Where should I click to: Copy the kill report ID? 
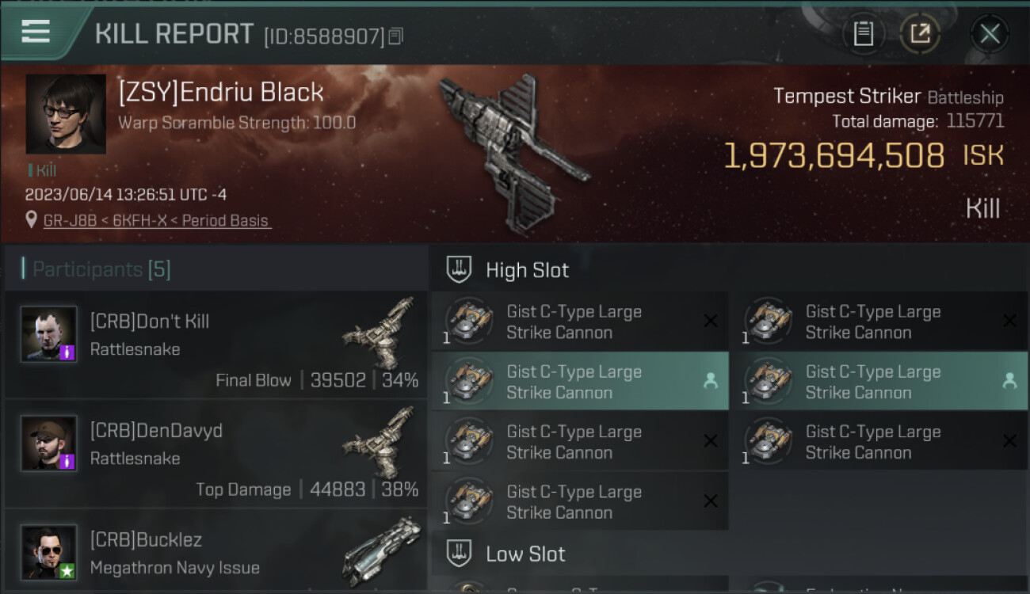pos(395,36)
